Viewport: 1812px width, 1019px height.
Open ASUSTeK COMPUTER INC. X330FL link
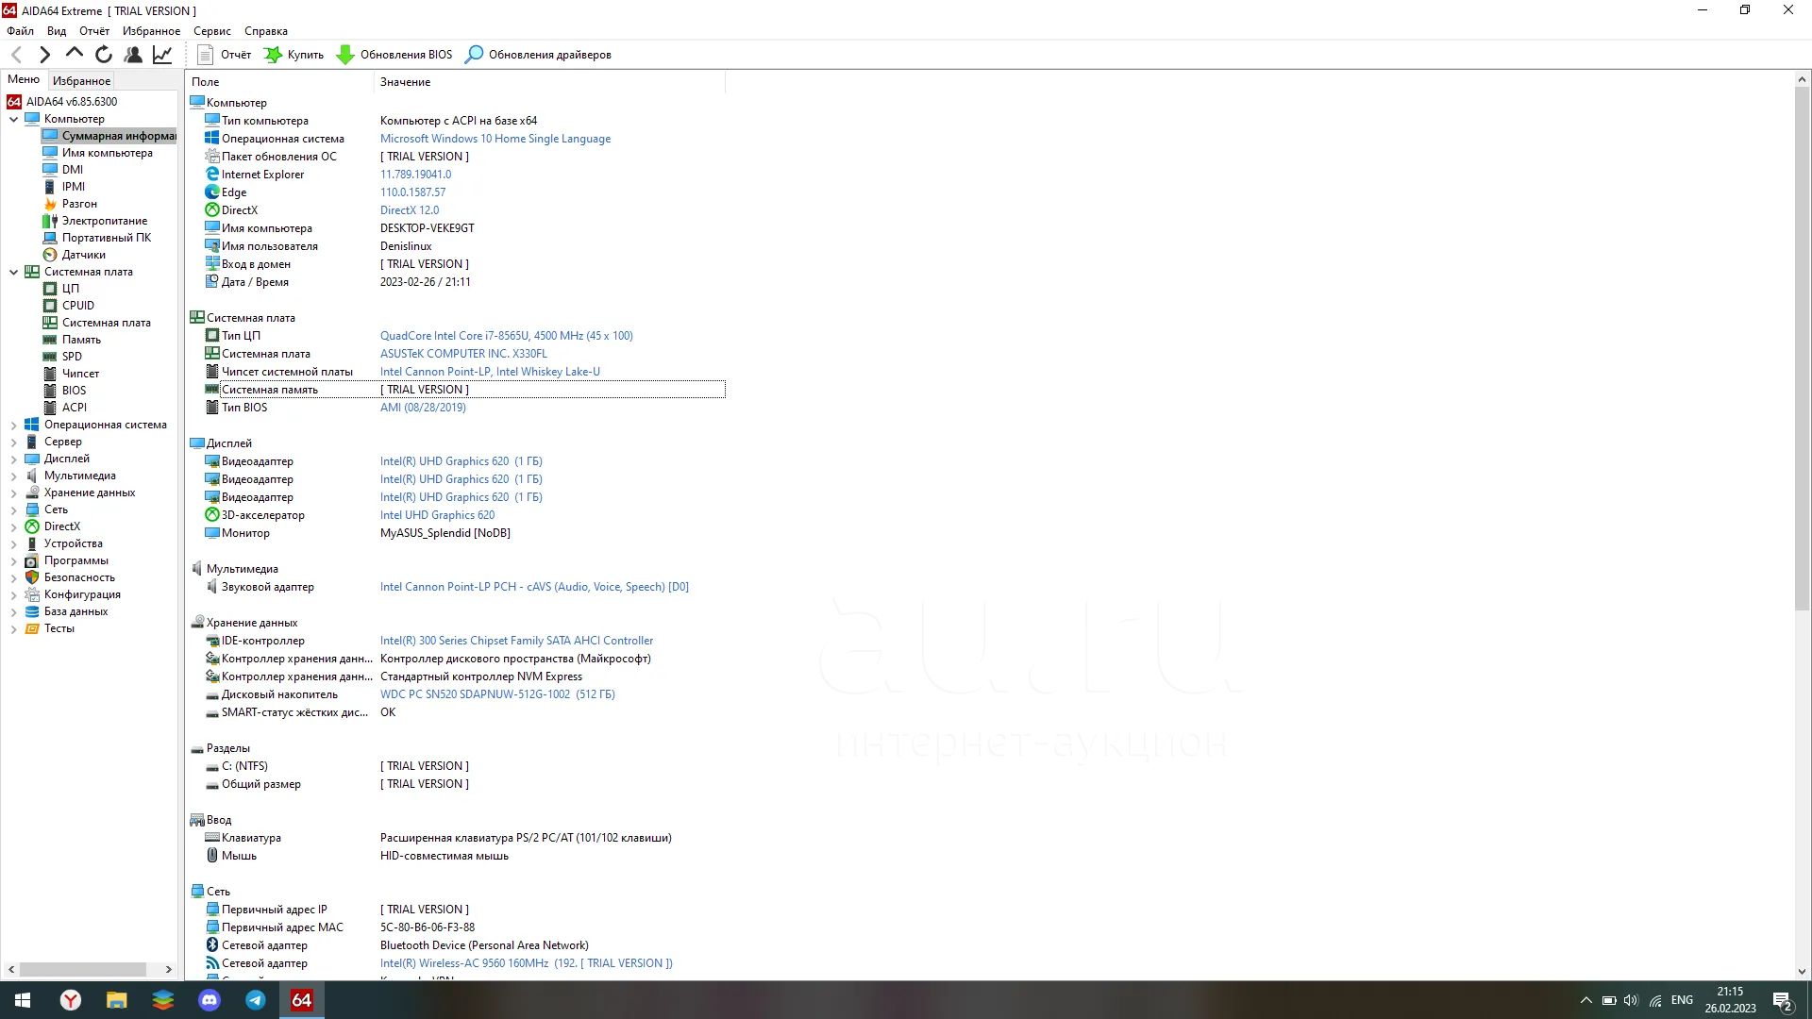tap(463, 354)
